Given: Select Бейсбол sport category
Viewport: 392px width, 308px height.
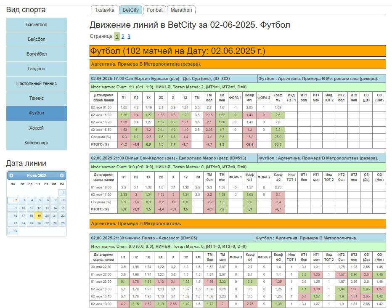Looking at the screenshot, I should [x=37, y=39].
